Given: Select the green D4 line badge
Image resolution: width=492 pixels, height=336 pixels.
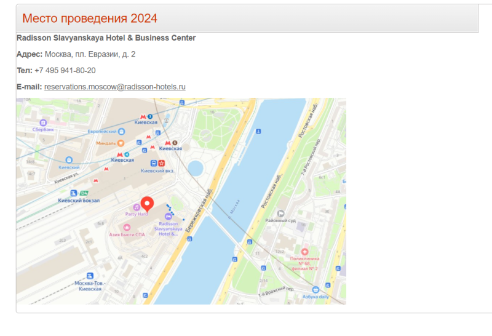Looking at the screenshot, I should tap(84, 193).
